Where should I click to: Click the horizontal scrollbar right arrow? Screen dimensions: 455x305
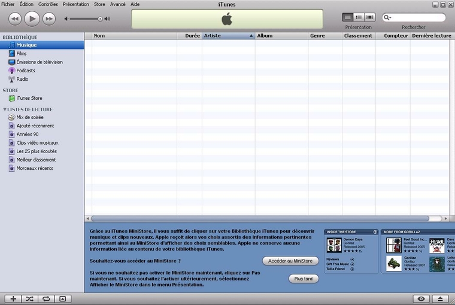click(x=445, y=219)
